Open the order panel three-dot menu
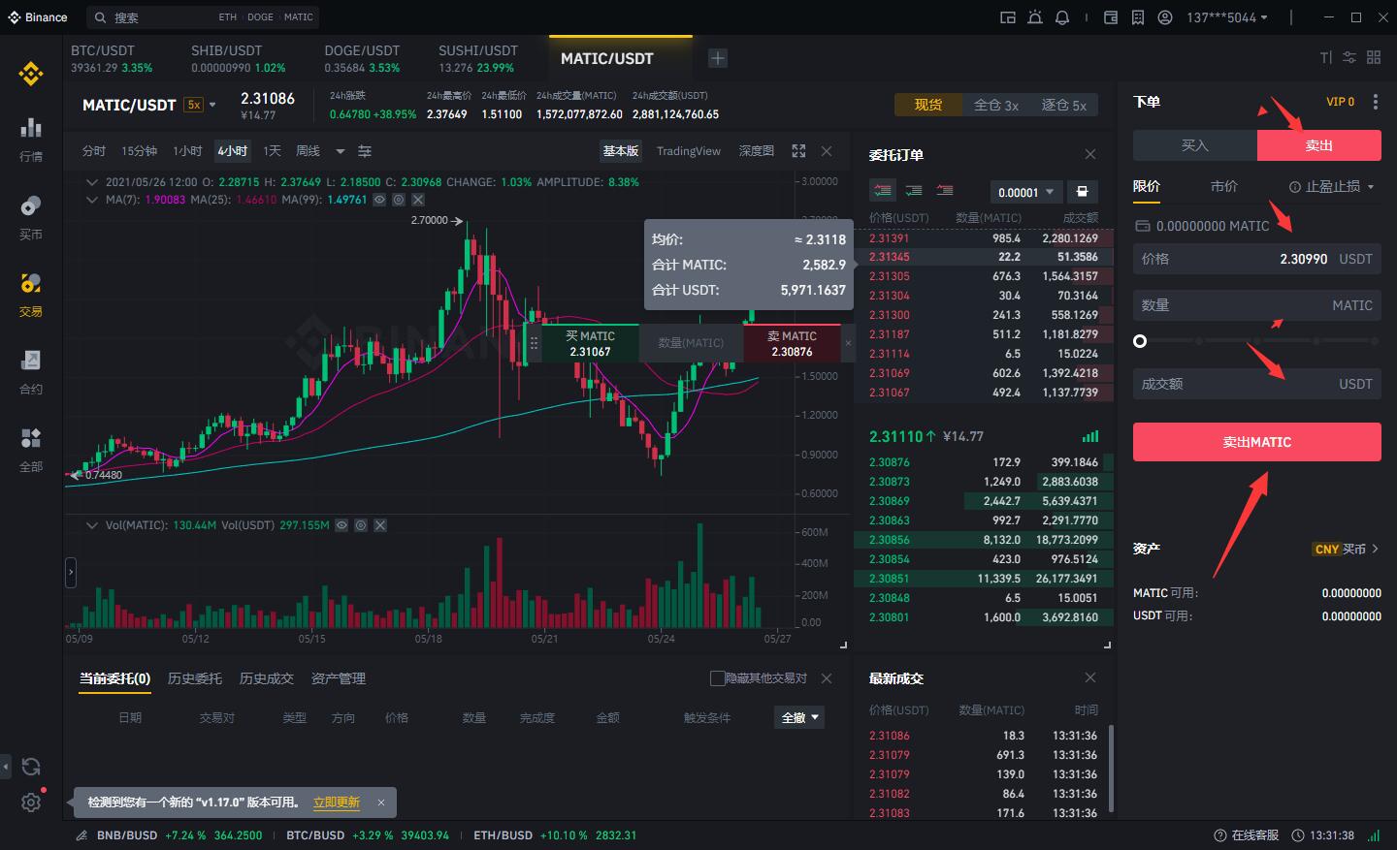 point(1376,102)
